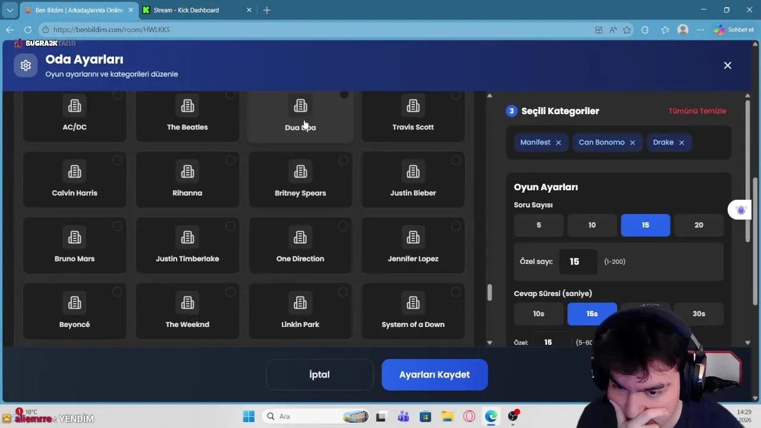Viewport: 761px width, 428px height.
Task: Click the AC/DC category card icon
Action: pos(74,106)
